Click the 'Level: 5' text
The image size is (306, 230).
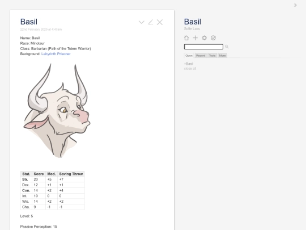pos(27,216)
